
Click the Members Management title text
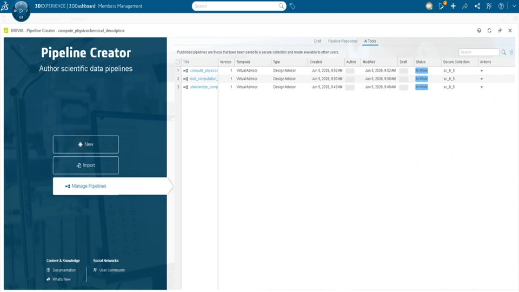coord(120,6)
